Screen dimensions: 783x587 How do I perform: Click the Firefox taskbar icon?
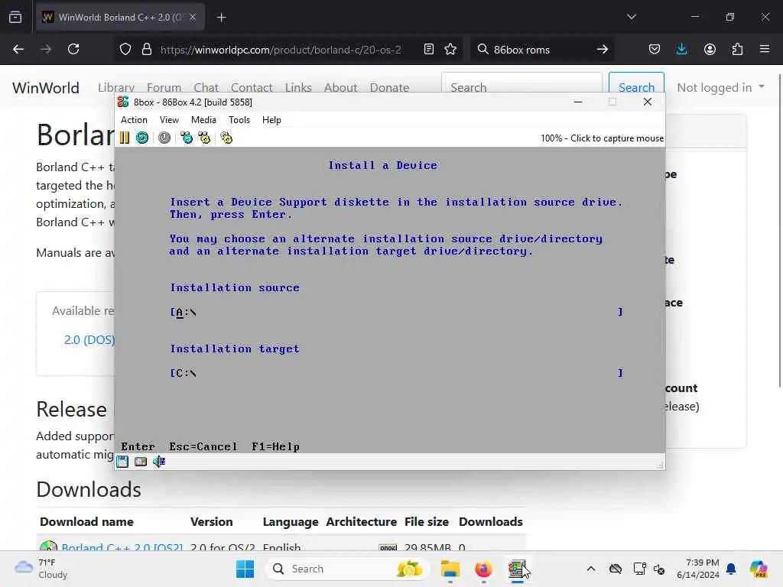[x=483, y=569]
